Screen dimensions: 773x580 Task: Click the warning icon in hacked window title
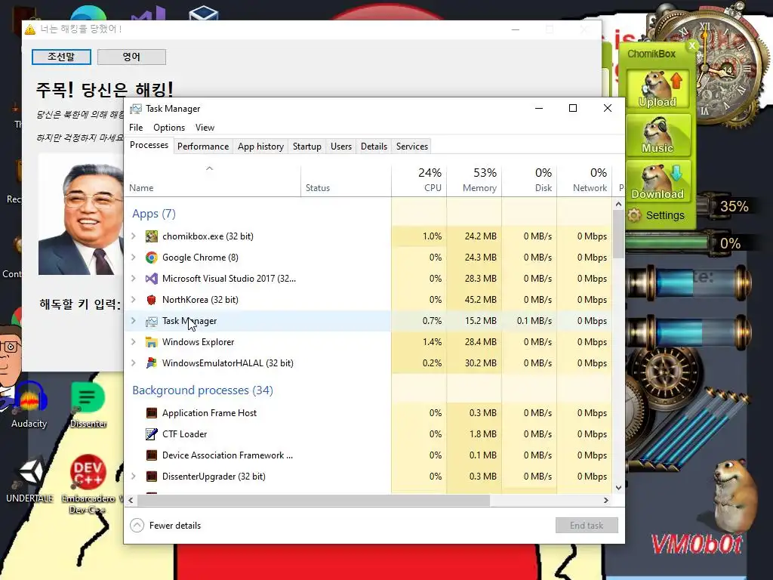coord(30,29)
